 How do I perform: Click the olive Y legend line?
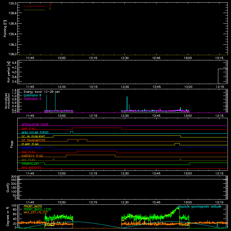[34, 10]
